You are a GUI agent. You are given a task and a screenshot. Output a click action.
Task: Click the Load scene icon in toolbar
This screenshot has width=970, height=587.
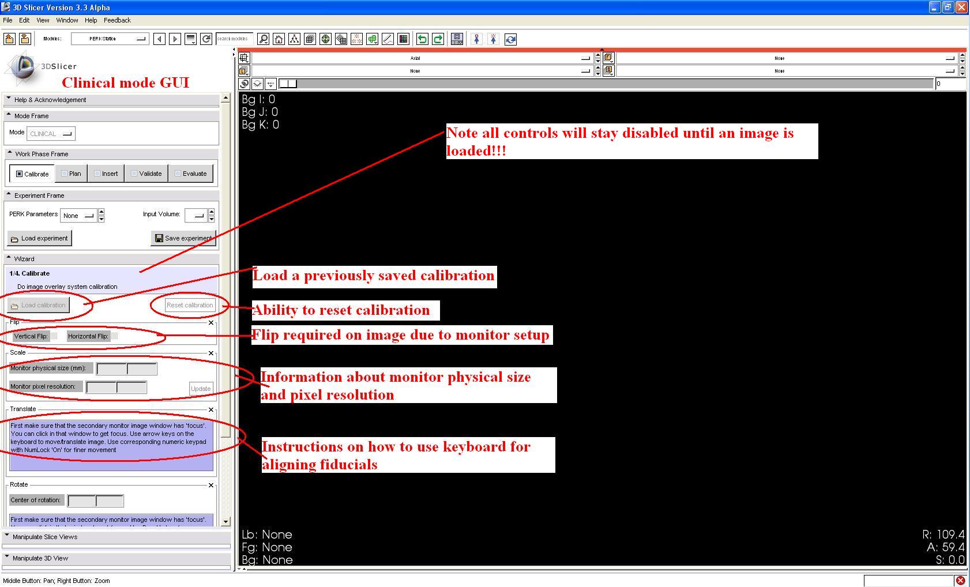(9, 39)
